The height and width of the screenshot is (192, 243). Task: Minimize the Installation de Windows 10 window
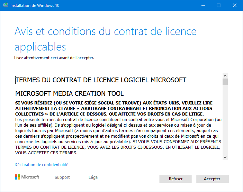click(203, 6)
